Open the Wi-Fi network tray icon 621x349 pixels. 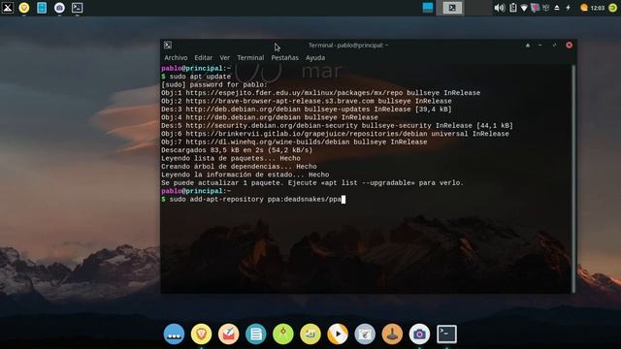524,8
